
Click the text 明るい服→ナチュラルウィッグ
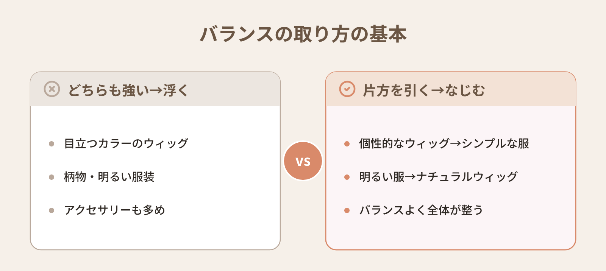(438, 177)
